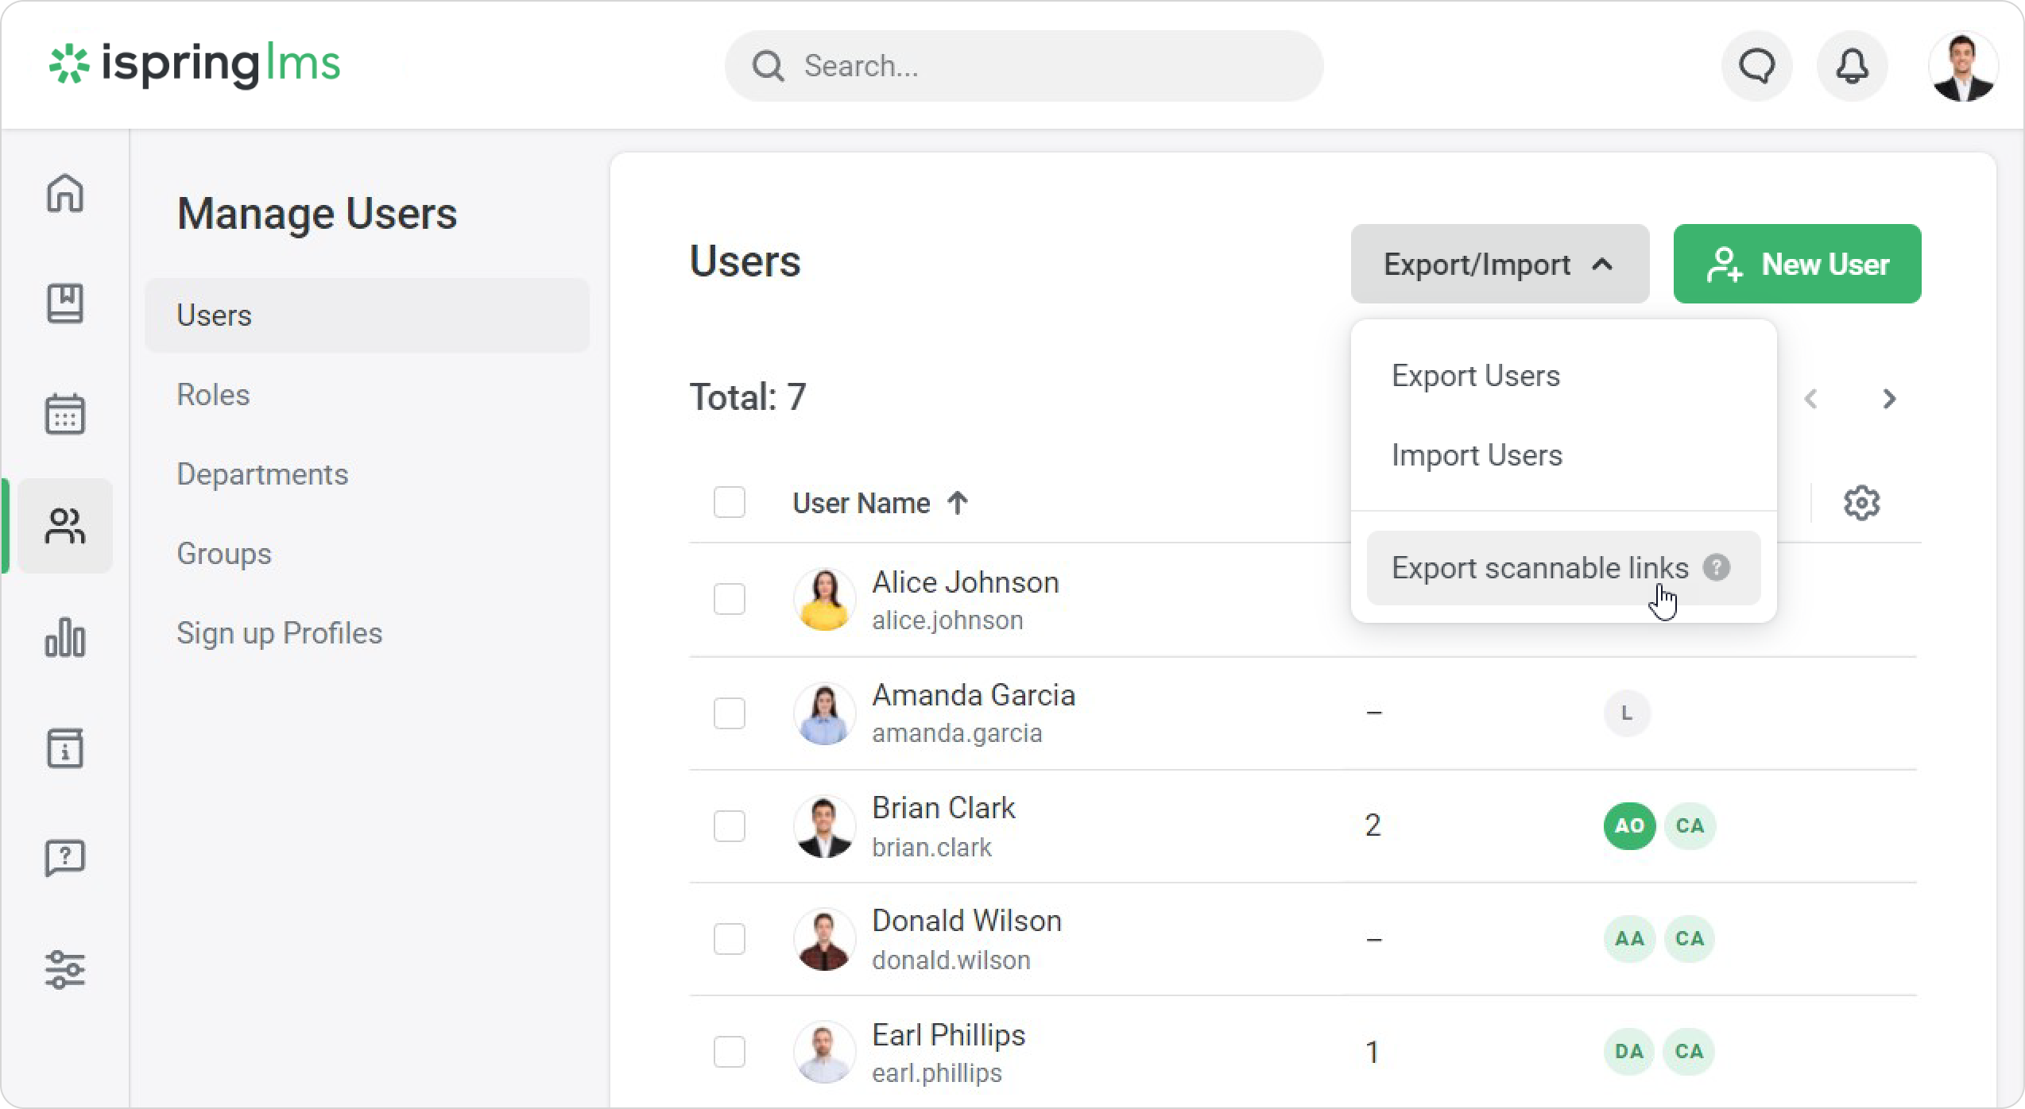Image resolution: width=2025 pixels, height=1109 pixels.
Task: Check the box for Brian Clark
Action: (729, 826)
